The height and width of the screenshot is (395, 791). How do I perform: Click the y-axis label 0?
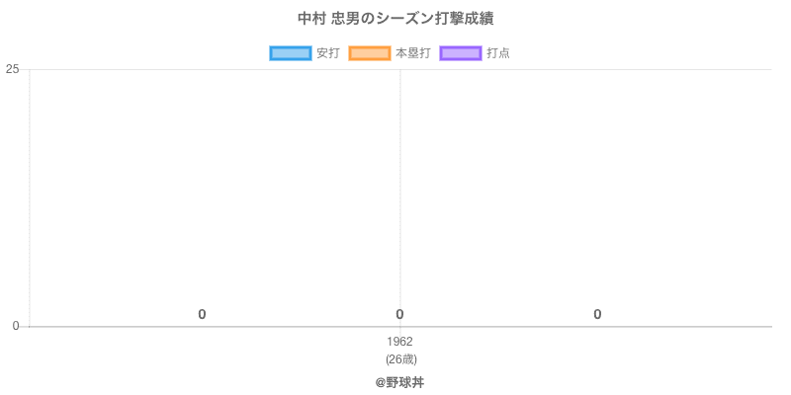pyautogui.click(x=16, y=326)
